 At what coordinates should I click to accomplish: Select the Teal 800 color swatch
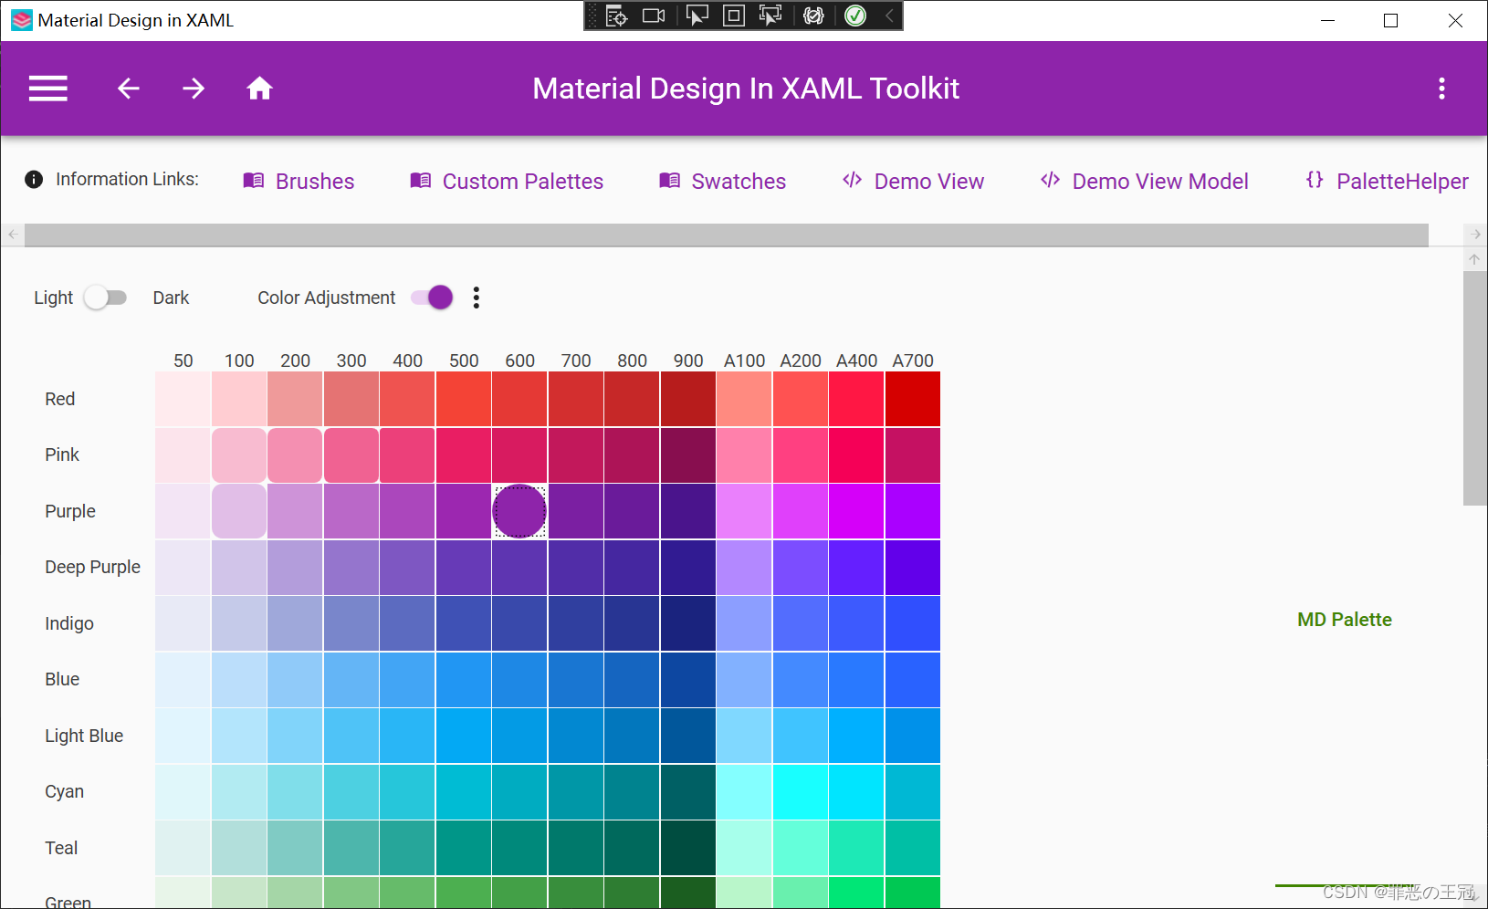632,848
